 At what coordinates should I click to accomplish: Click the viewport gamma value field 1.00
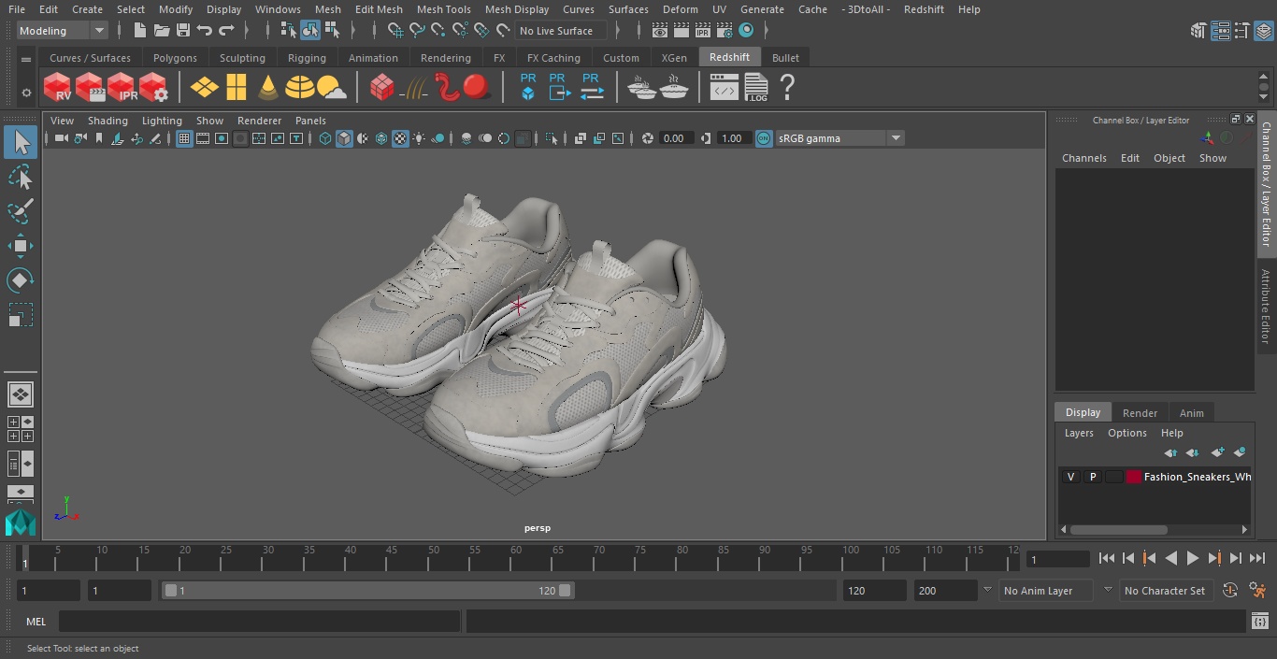click(x=733, y=138)
